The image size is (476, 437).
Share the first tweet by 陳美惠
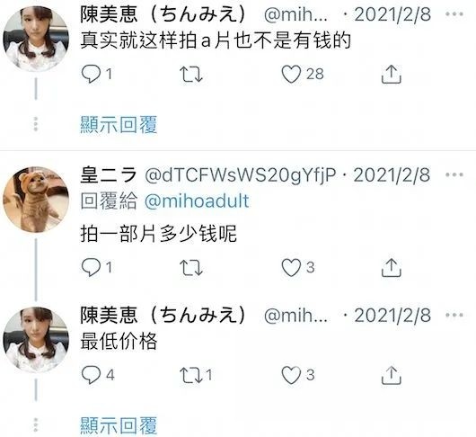(x=391, y=74)
